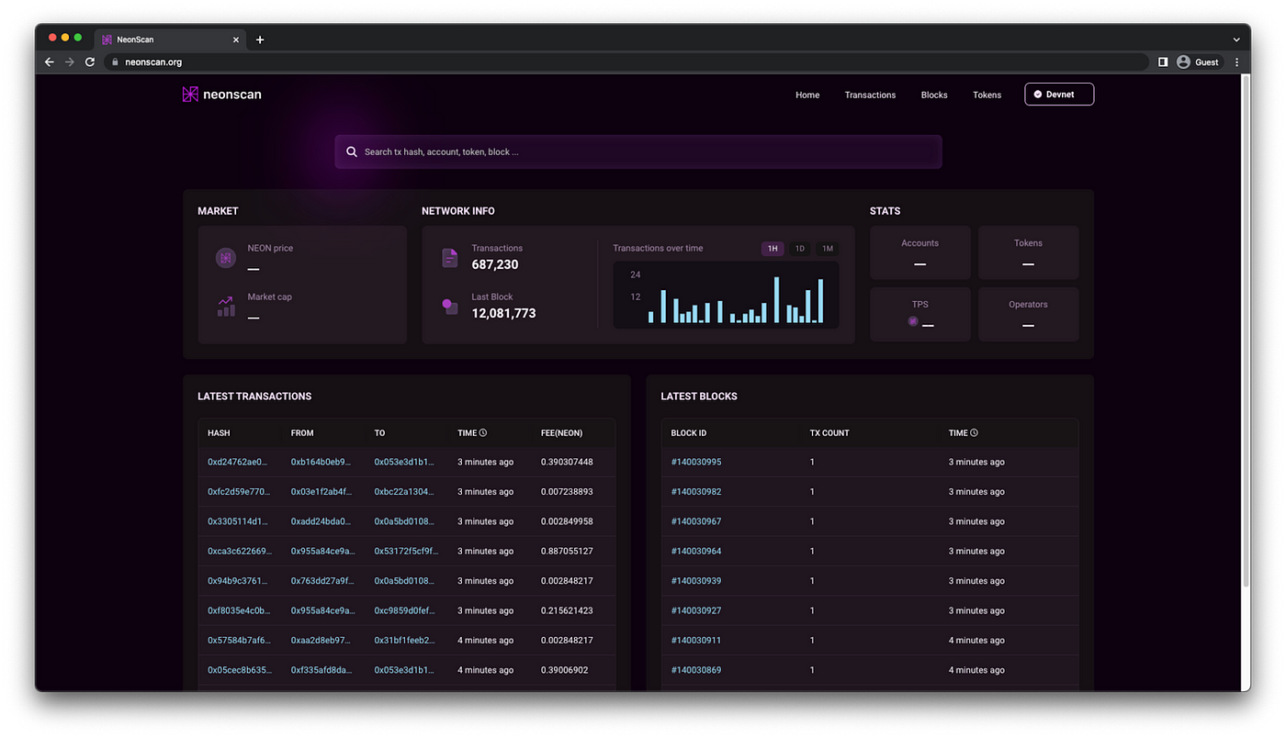Open the Guest profile menu
The width and height of the screenshot is (1286, 738).
click(x=1198, y=62)
